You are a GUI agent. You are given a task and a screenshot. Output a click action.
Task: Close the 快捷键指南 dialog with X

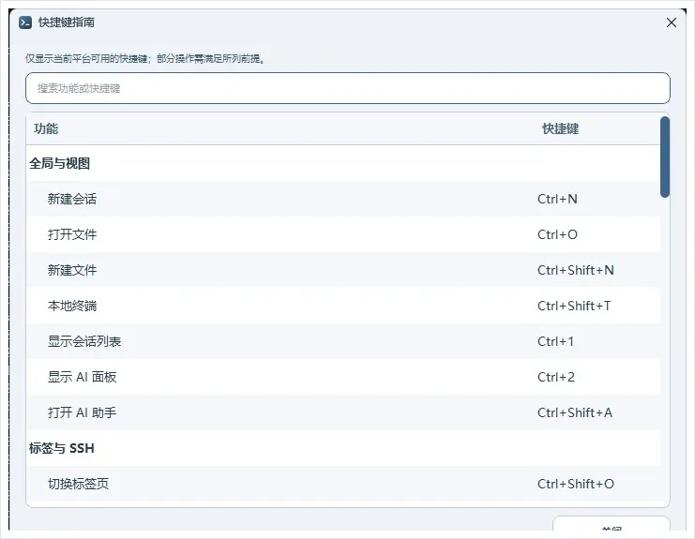click(671, 22)
